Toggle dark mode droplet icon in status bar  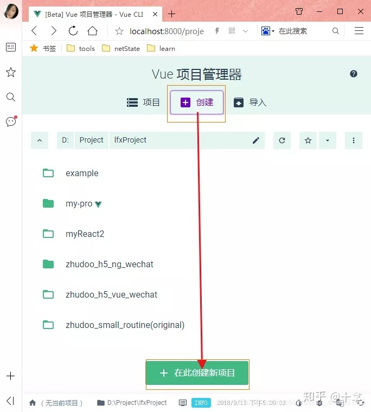299,403
